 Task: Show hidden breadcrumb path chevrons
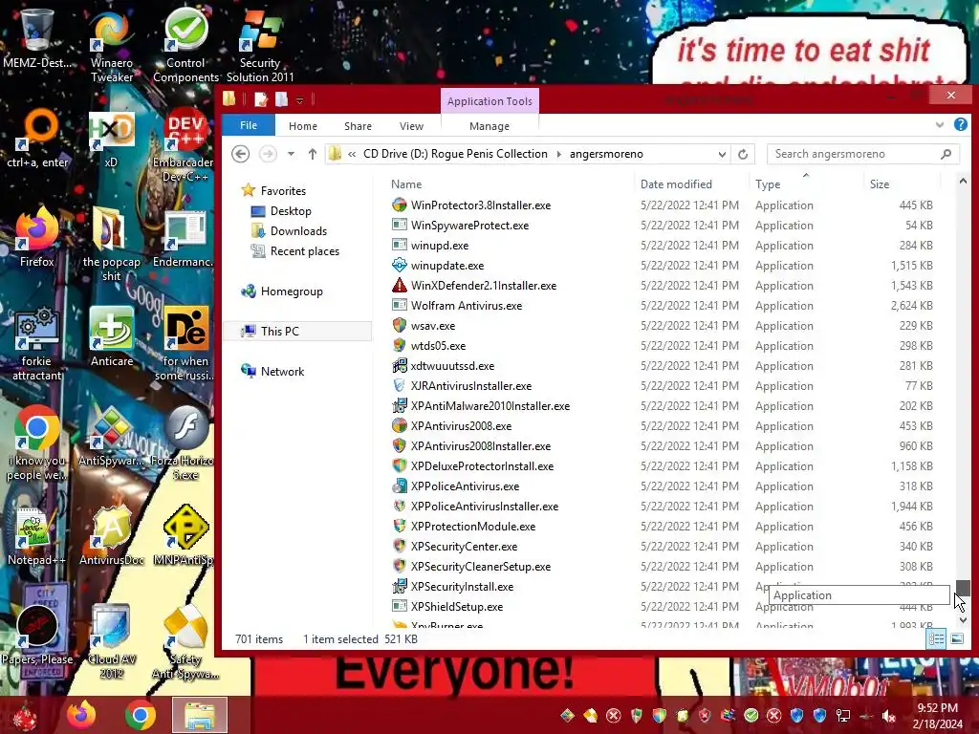click(x=352, y=154)
